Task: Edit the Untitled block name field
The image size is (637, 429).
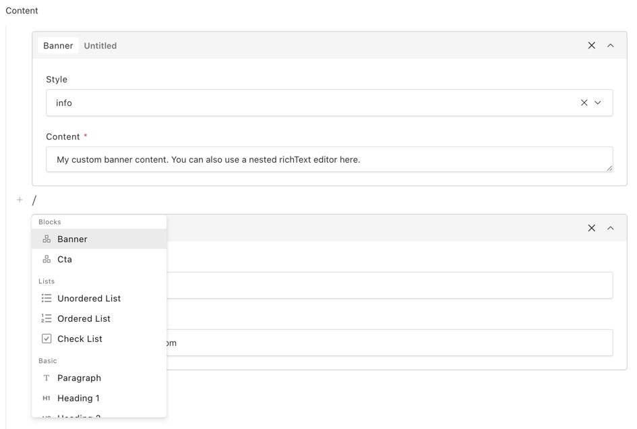Action: [x=100, y=46]
